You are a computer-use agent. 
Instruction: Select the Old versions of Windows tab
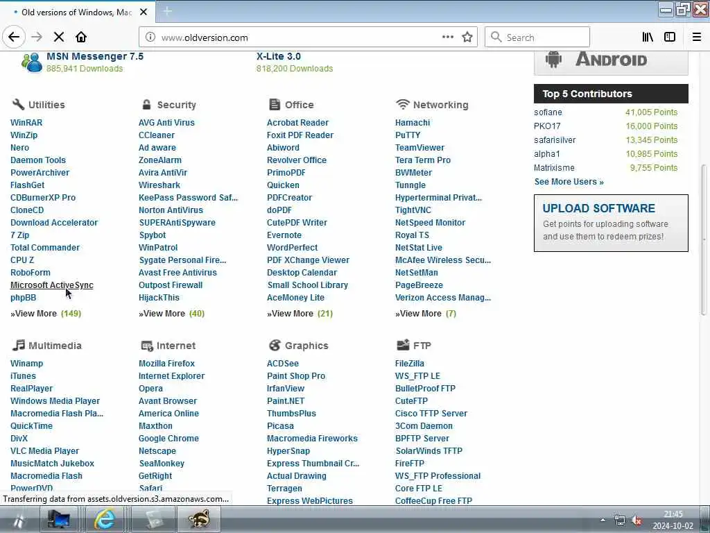click(78, 12)
